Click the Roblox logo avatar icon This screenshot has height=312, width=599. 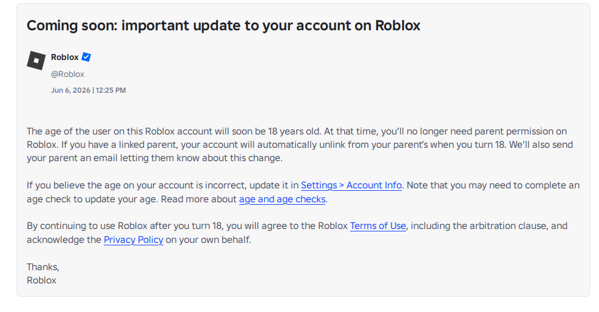(x=36, y=60)
